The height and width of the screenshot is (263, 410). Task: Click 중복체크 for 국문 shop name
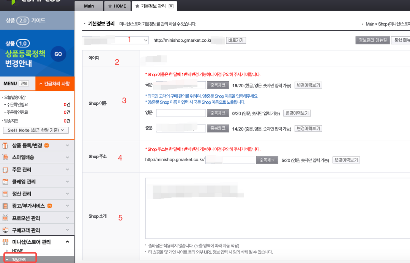click(x=218, y=85)
